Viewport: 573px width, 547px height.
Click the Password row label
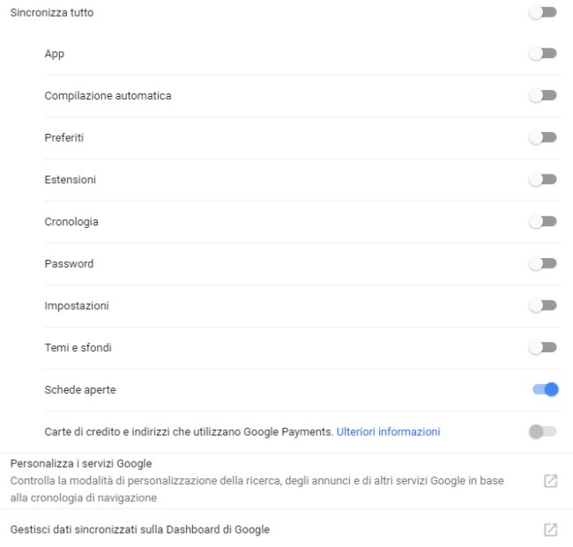click(x=69, y=263)
